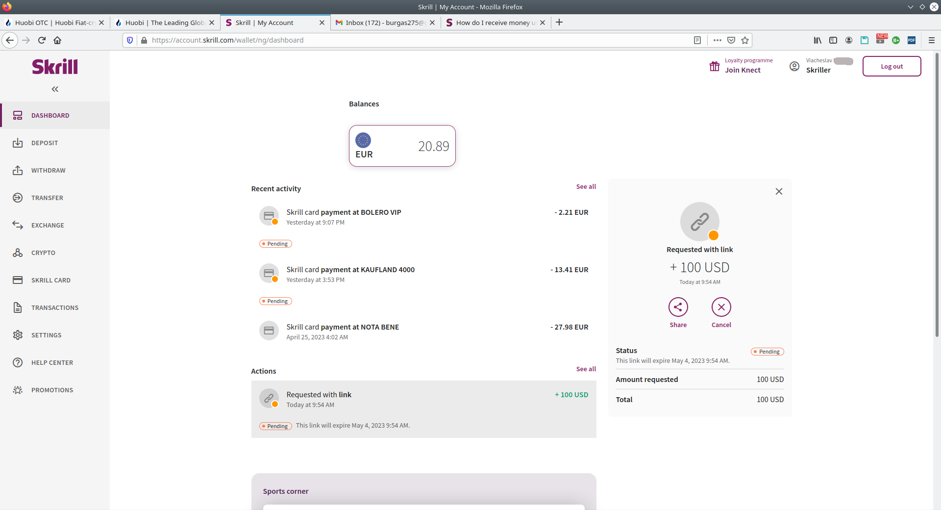941x510 pixels.
Task: Open TRANSACTIONS in the sidebar menu
Action: pos(55,307)
